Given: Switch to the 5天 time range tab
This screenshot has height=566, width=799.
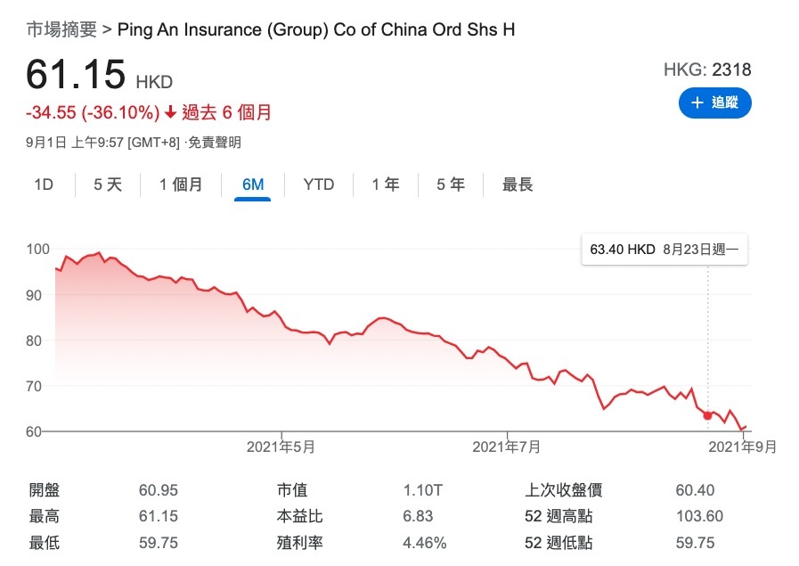Looking at the screenshot, I should point(106,185).
